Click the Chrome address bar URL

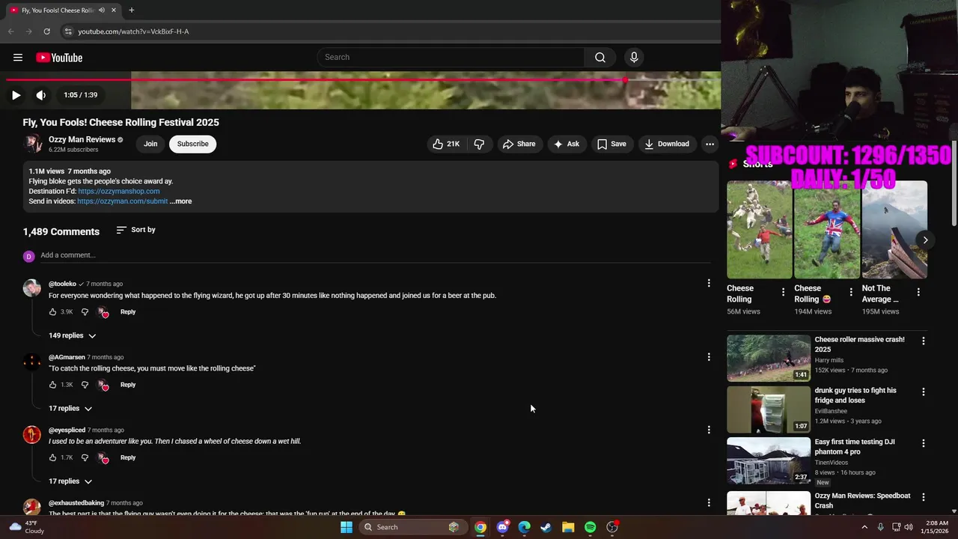[133, 31]
